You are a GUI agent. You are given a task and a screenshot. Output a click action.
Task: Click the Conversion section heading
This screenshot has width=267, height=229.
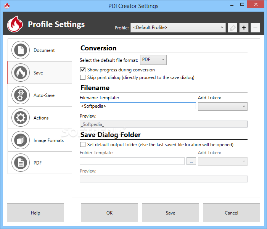point(98,48)
